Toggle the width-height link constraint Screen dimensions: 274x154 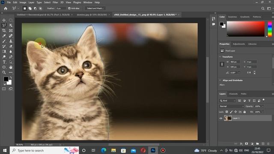click(x=222, y=64)
